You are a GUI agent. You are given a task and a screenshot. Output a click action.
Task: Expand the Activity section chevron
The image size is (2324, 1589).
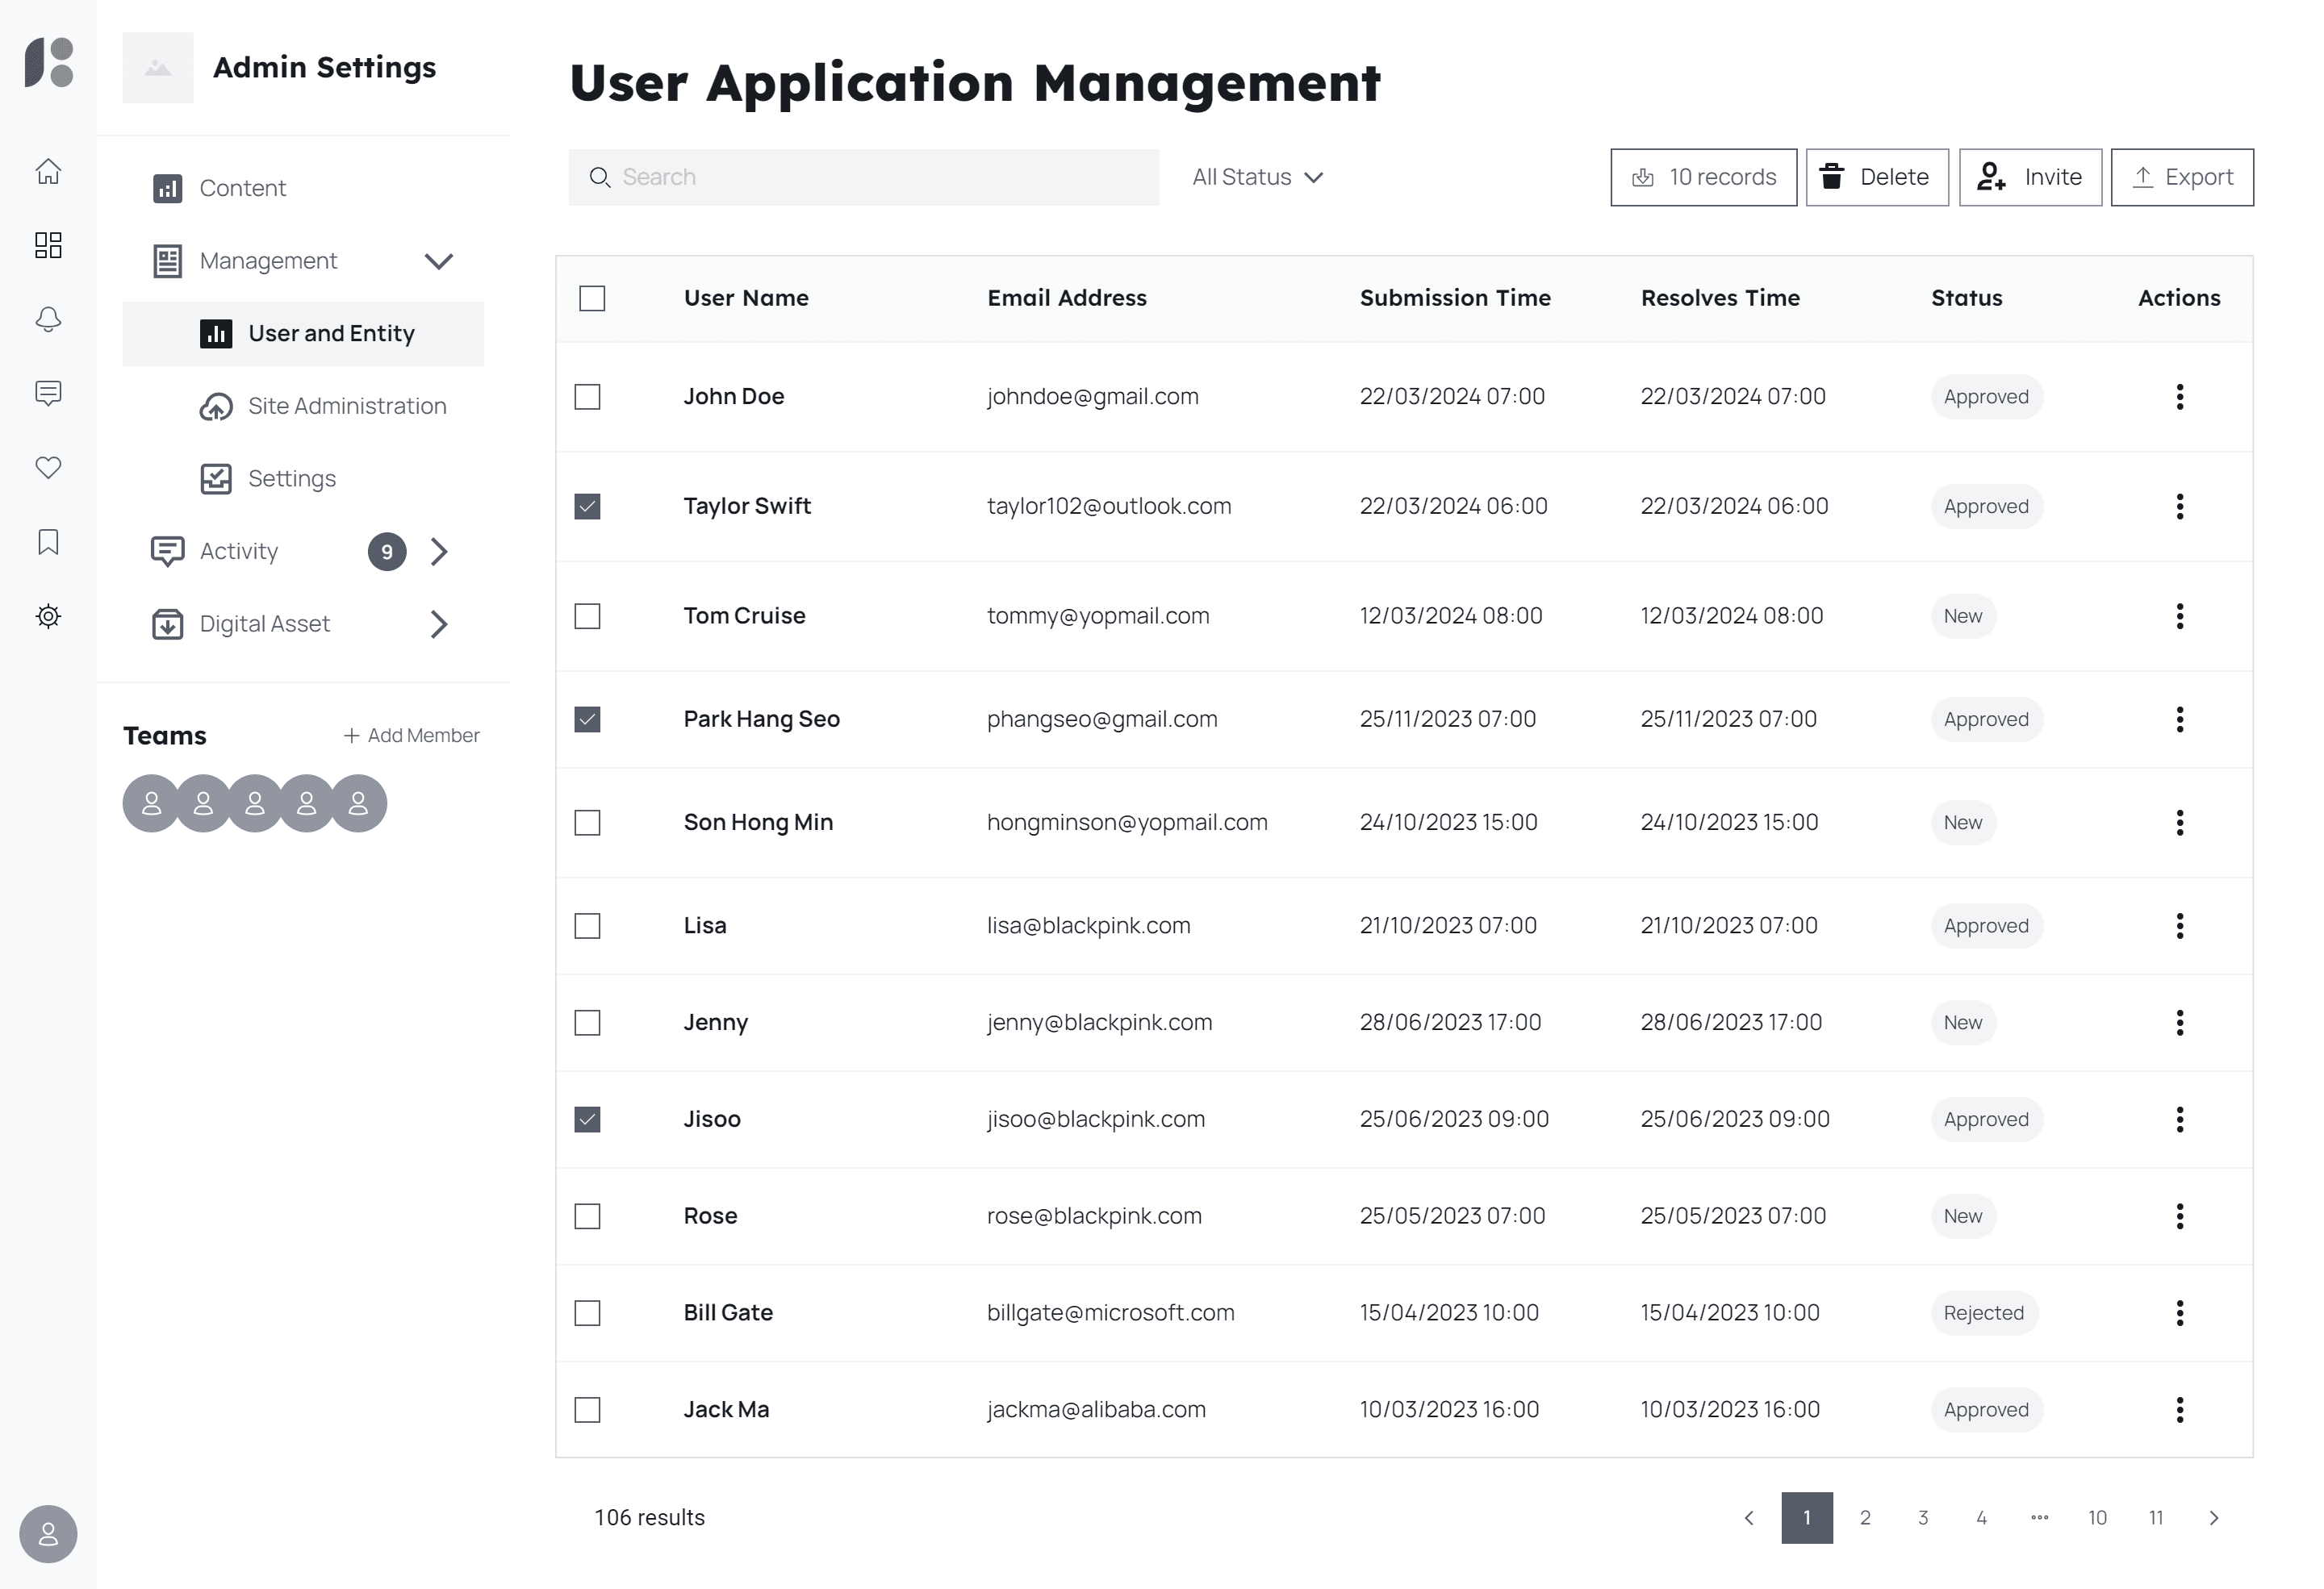coord(439,552)
